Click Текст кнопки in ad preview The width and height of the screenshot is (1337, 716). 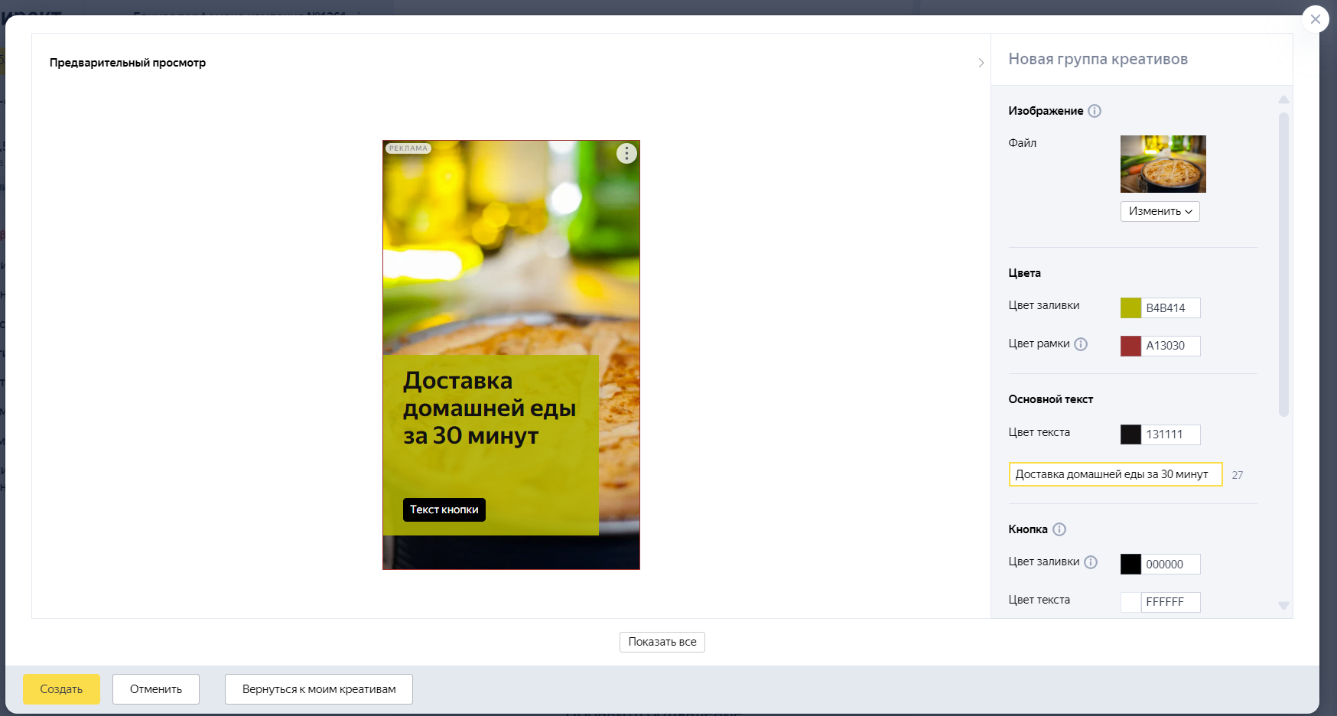point(444,509)
